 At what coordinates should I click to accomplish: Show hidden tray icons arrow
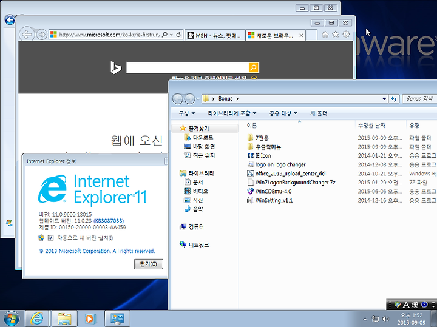(365, 319)
